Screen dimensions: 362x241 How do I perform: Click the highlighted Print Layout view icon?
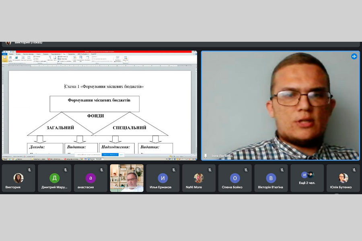[x=4, y=59]
